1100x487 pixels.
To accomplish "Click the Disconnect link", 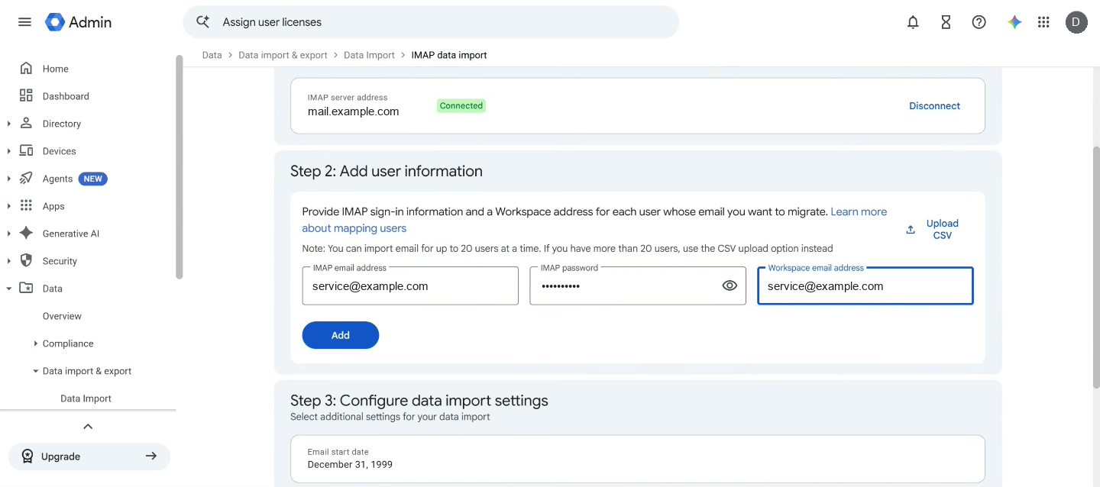I will pos(934,106).
